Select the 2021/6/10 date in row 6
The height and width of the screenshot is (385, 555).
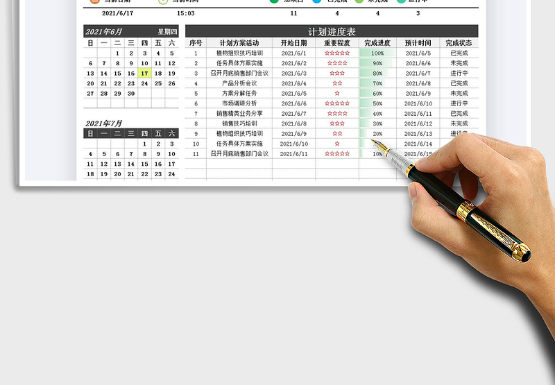click(418, 103)
